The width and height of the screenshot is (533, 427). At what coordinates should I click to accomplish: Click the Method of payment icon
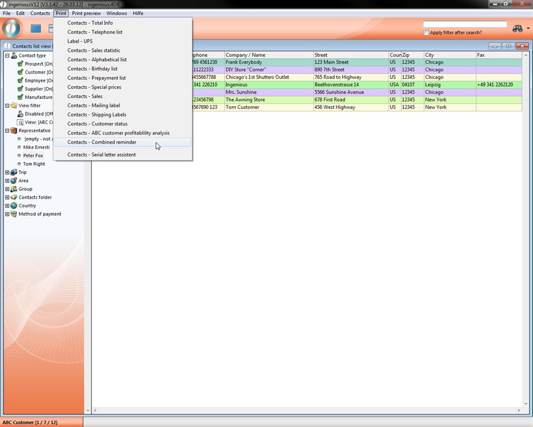pos(14,214)
